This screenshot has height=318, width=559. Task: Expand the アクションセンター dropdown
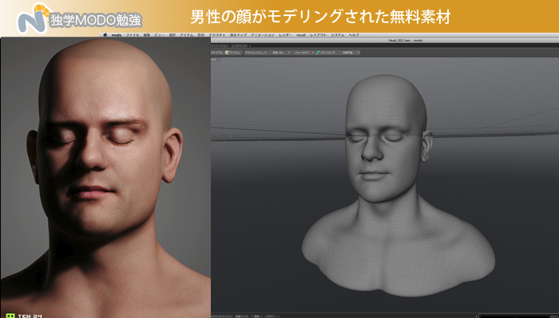click(x=256, y=53)
